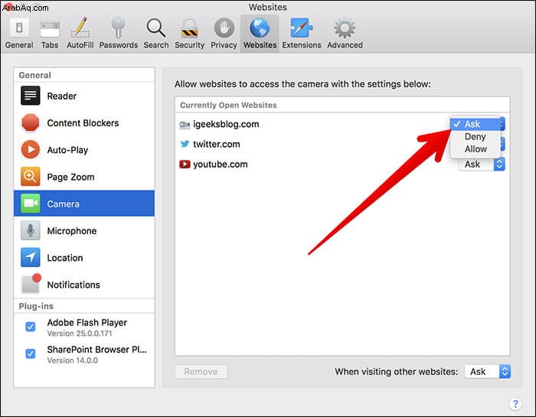
Task: Open Passwords key icon
Action: pos(118,28)
